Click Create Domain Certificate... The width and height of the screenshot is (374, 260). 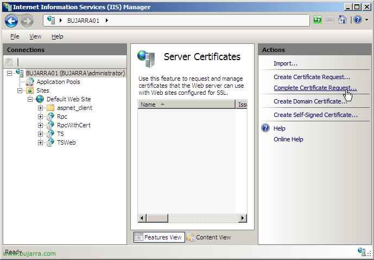point(310,101)
